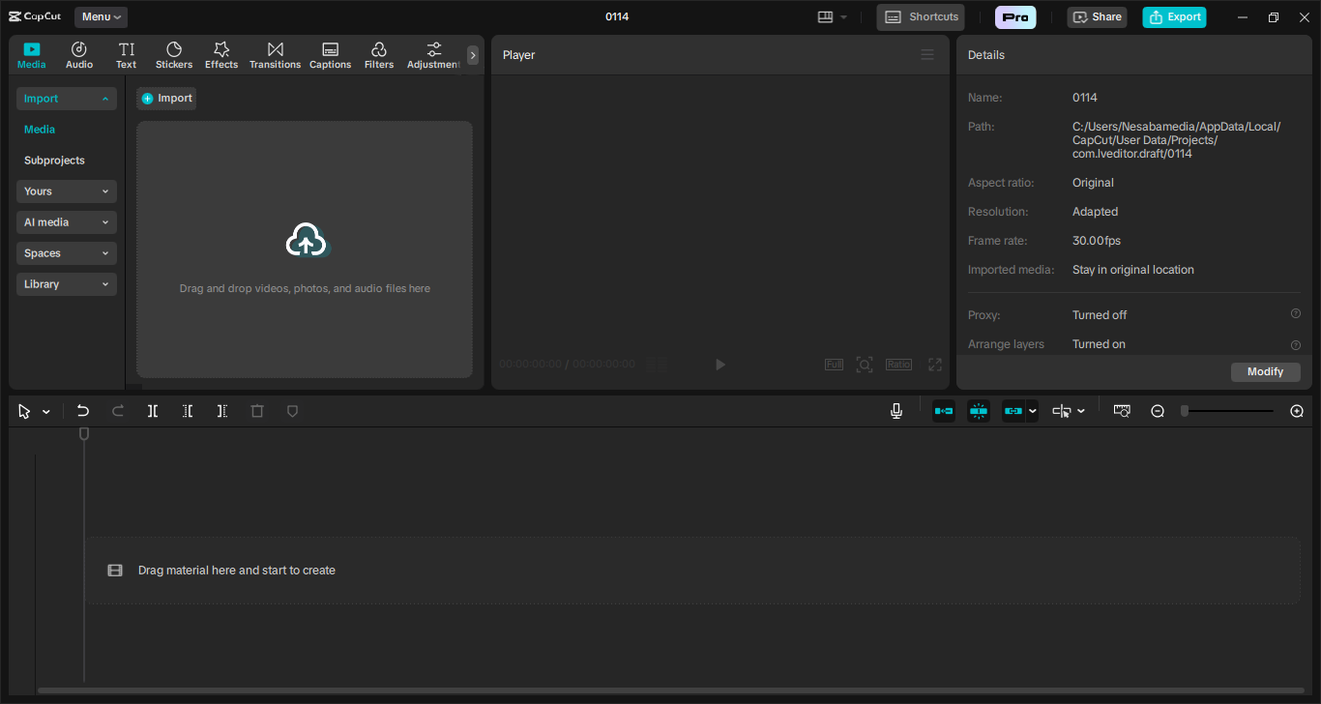1321x704 pixels.
Task: Toggle main track magnet
Action: click(x=944, y=411)
